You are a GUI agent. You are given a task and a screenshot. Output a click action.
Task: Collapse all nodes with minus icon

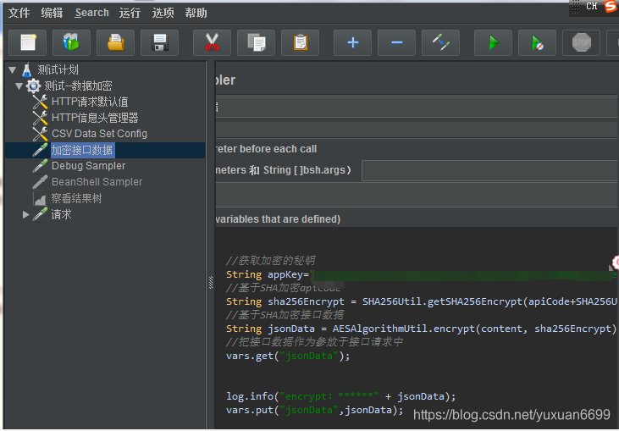(397, 42)
